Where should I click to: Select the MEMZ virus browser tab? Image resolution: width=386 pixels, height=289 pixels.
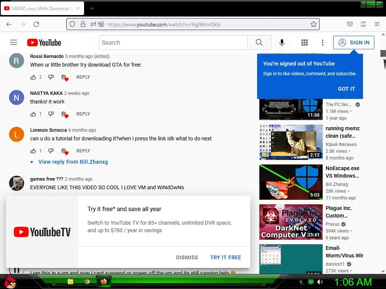[42, 8]
